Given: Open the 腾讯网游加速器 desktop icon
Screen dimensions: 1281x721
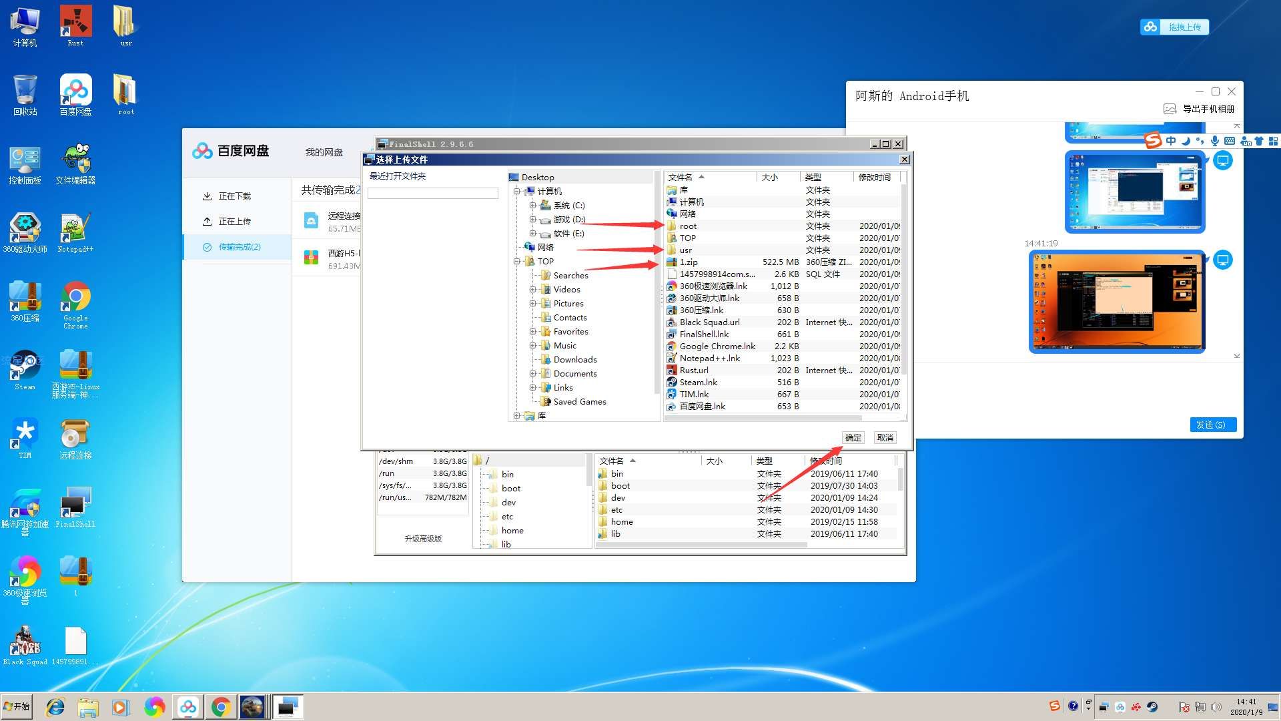Looking at the screenshot, I should pos(25,512).
